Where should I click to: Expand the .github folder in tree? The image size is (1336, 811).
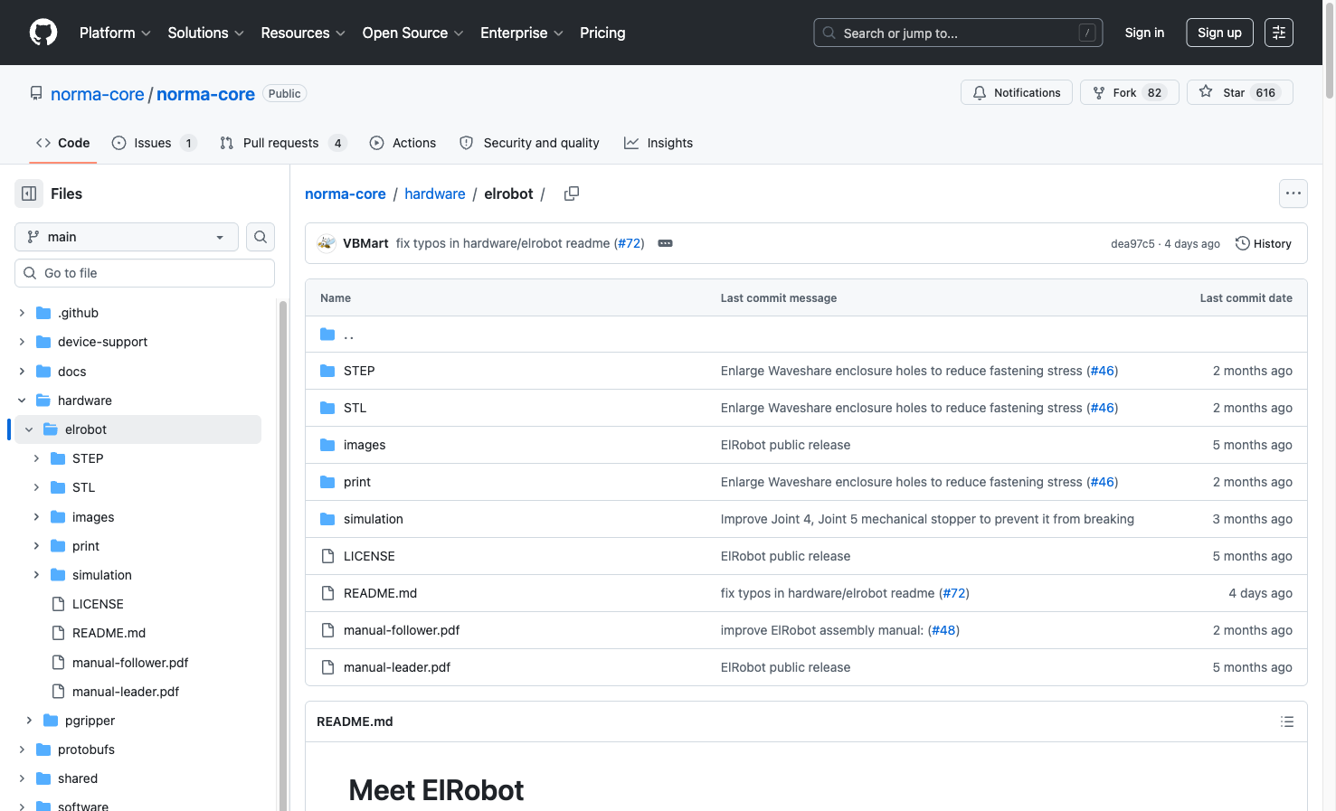click(22, 313)
